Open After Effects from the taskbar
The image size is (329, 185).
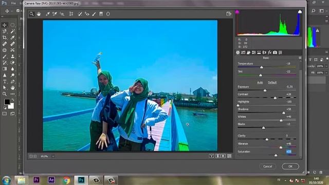tap(51, 180)
